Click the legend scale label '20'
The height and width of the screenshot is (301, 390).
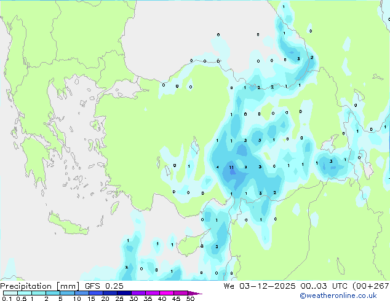105,299
